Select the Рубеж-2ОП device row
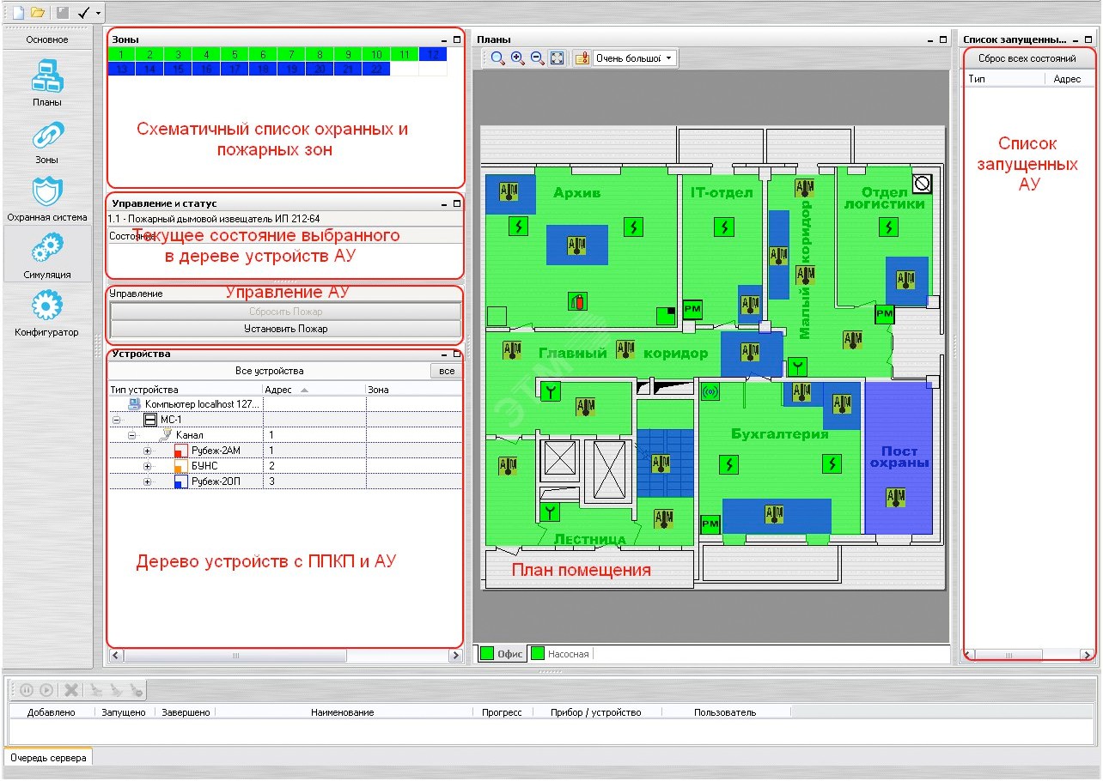This screenshot has width=1103, height=781. [285, 482]
